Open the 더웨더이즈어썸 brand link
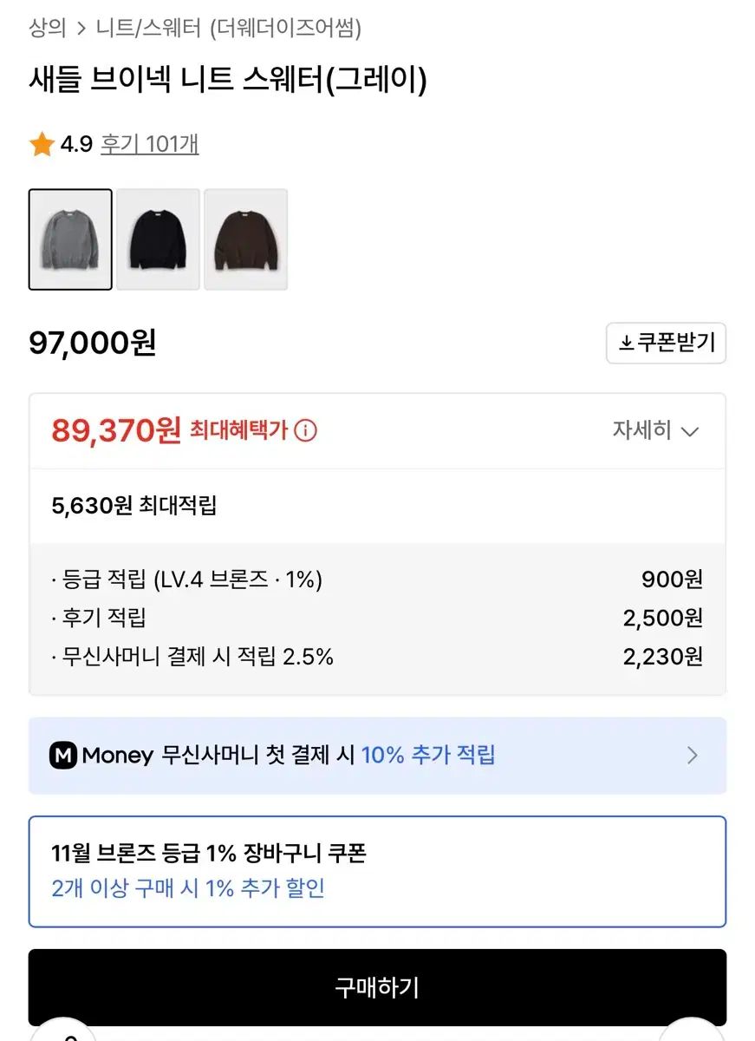This screenshot has width=755, height=1041. [x=285, y=29]
